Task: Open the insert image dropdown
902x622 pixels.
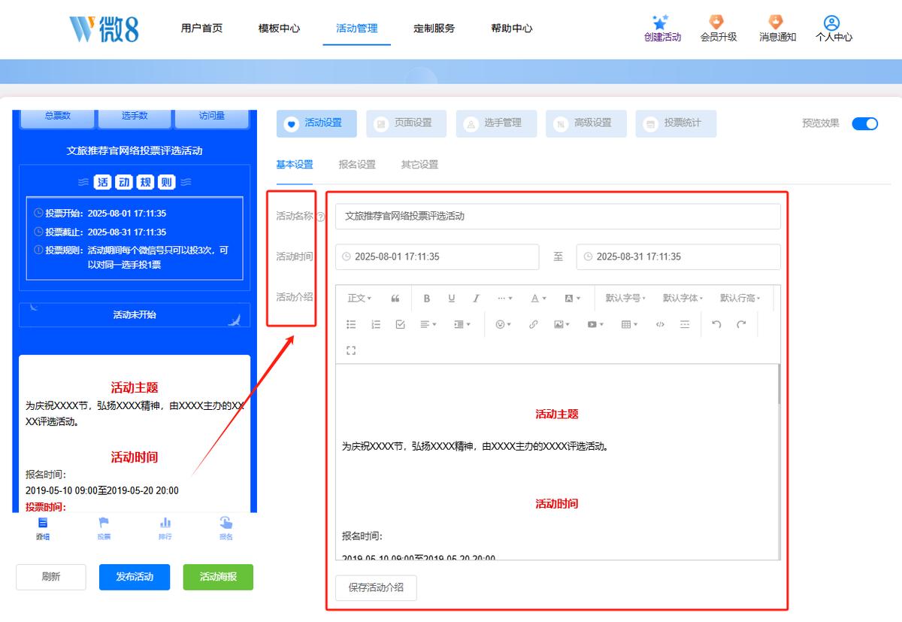Action: (561, 324)
